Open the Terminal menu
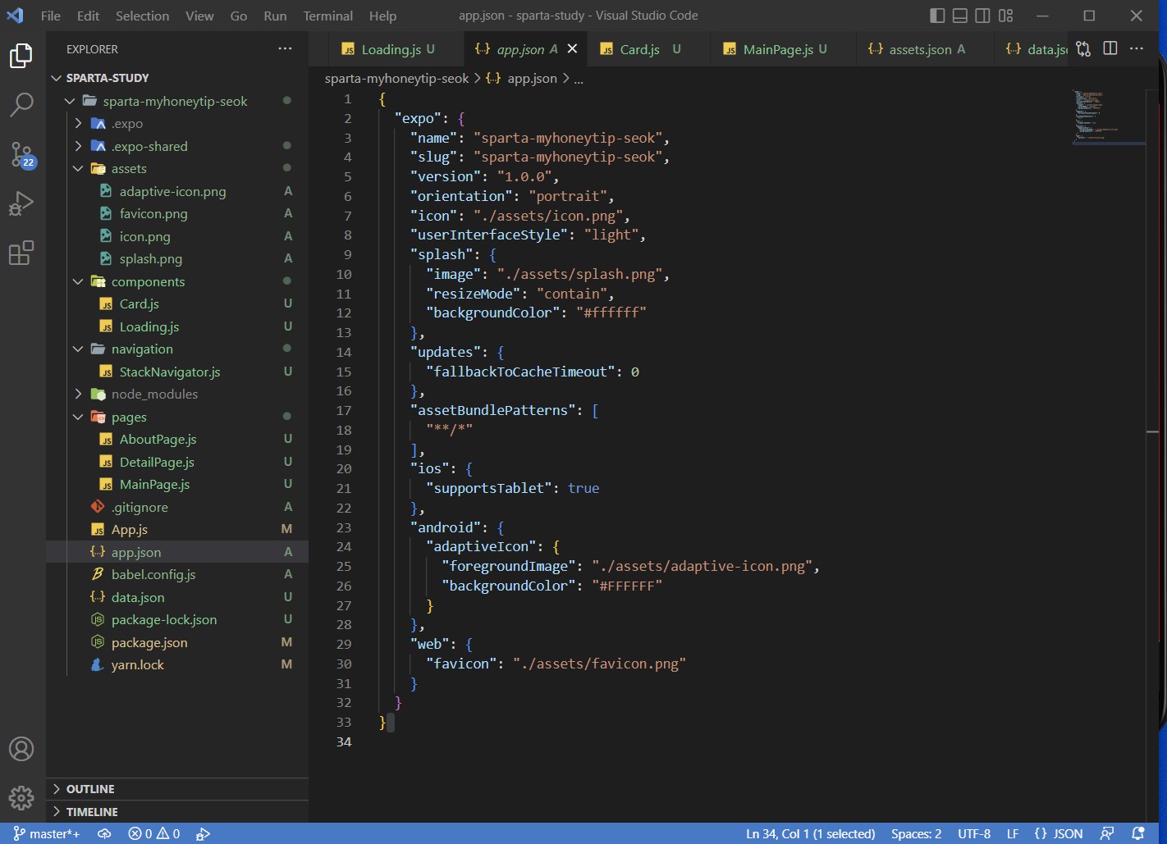This screenshot has width=1167, height=844. [x=328, y=16]
